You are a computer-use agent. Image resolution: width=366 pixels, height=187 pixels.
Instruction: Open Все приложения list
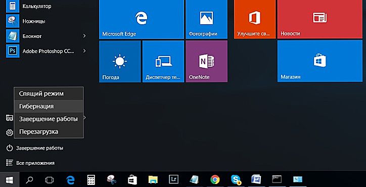[x=30, y=163]
